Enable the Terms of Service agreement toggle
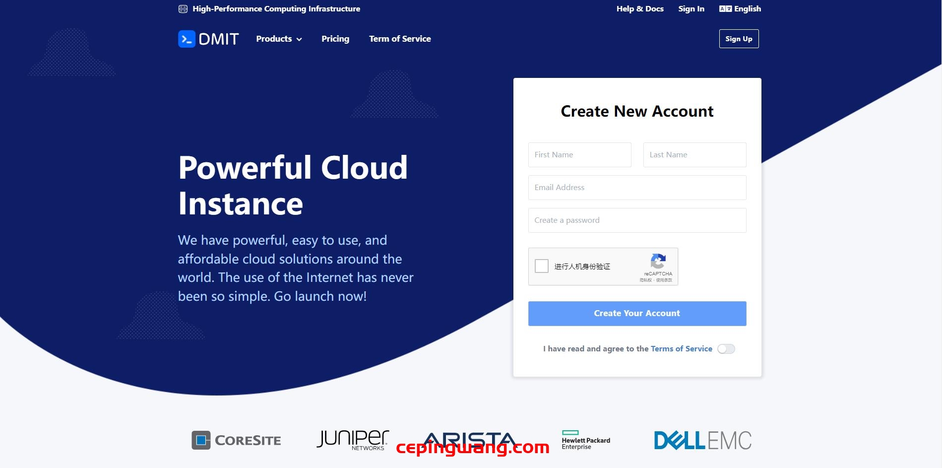 726,349
